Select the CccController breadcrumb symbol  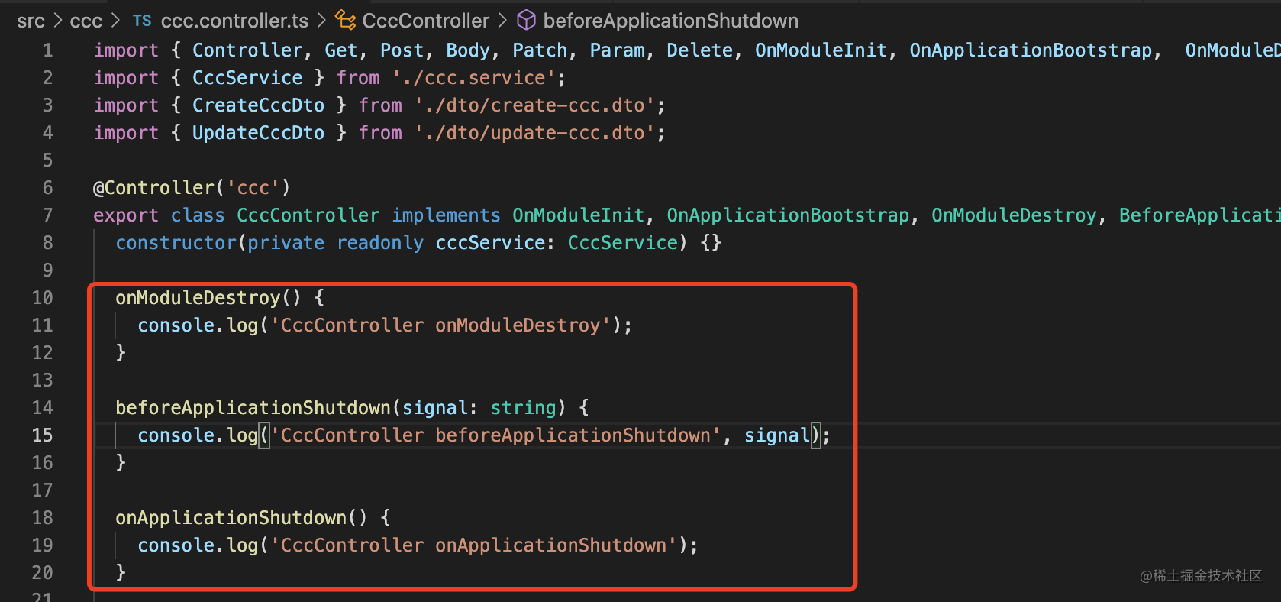coord(425,21)
